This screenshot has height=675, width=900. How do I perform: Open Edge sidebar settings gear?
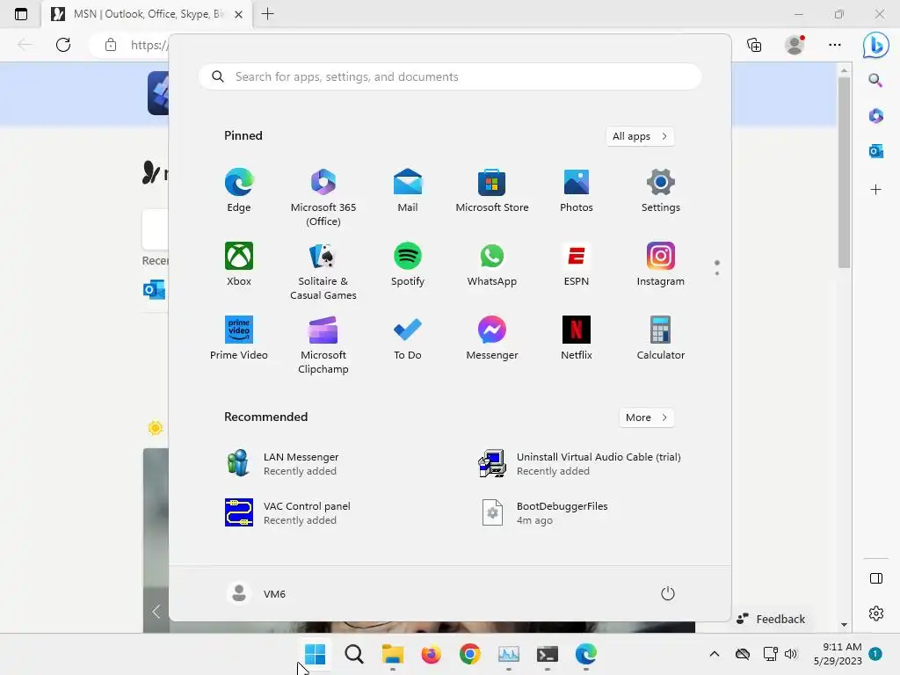pos(876,613)
